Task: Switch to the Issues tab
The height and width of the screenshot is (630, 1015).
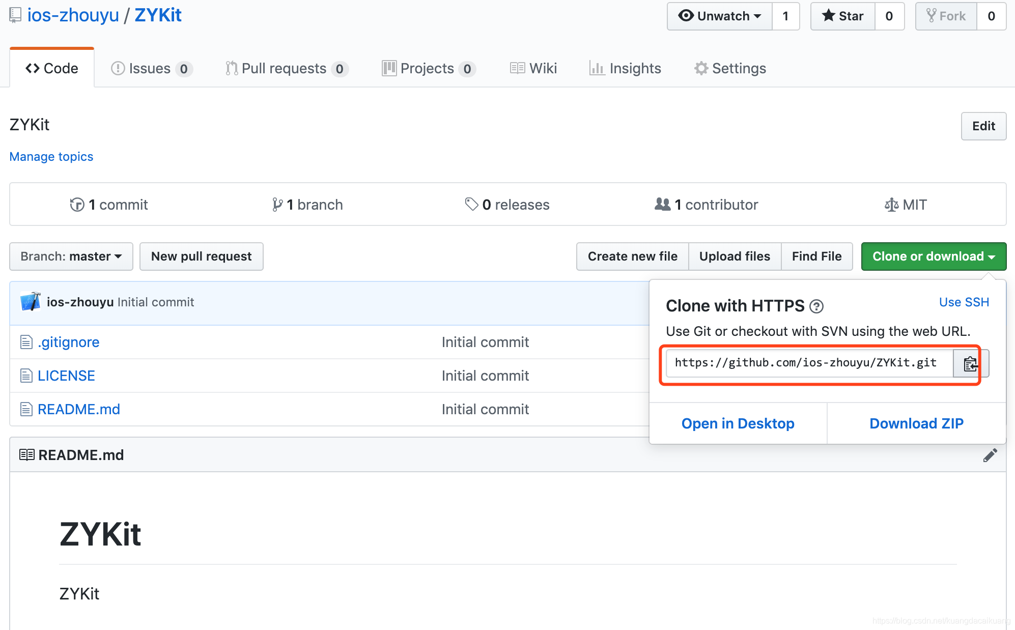Action: pyautogui.click(x=152, y=68)
